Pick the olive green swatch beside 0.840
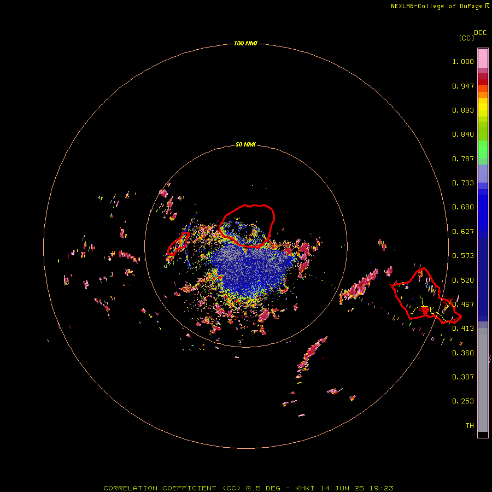 click(x=483, y=131)
